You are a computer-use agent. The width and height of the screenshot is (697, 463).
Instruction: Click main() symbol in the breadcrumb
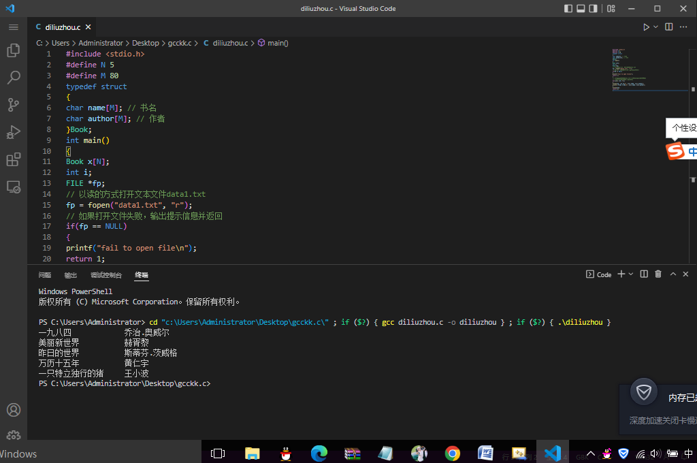(278, 43)
